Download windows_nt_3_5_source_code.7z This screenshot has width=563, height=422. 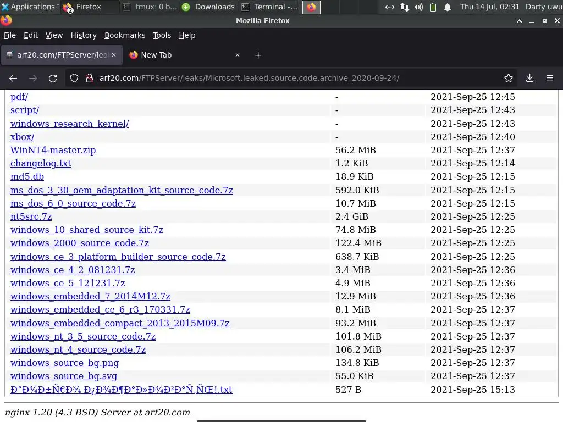click(x=83, y=337)
